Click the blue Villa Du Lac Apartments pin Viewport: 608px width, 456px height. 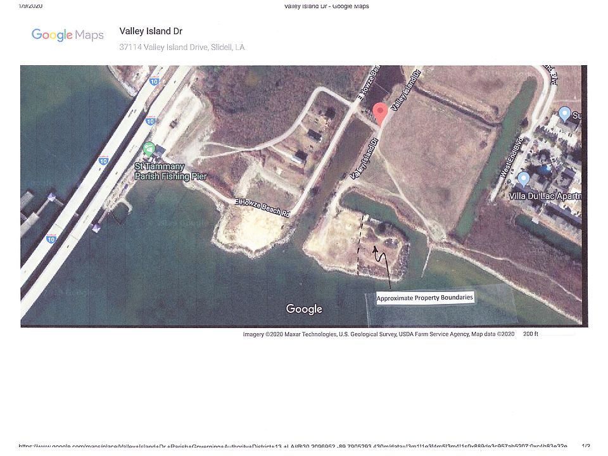pos(524,179)
